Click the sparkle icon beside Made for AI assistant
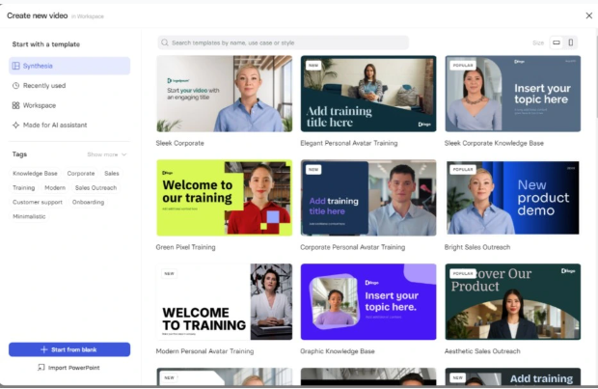The height and width of the screenshot is (389, 598). (x=16, y=125)
